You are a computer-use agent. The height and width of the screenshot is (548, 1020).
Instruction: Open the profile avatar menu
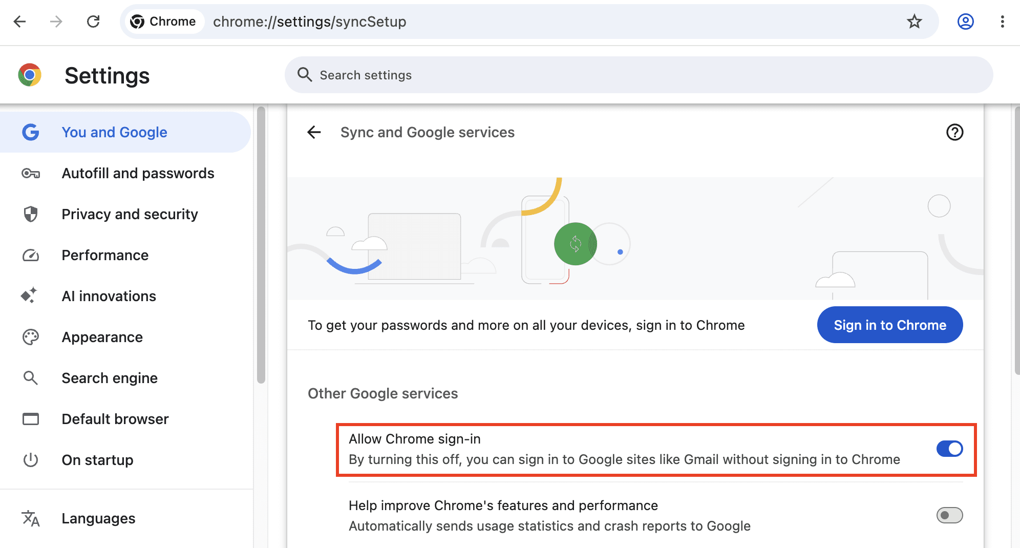pos(965,22)
